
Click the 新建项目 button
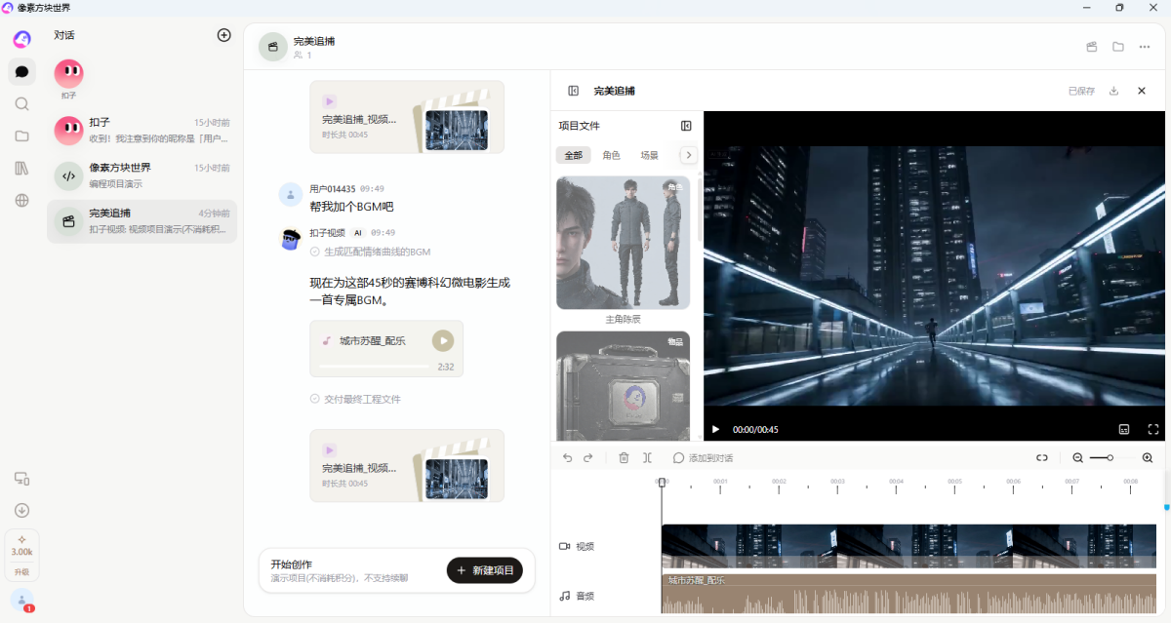point(485,570)
